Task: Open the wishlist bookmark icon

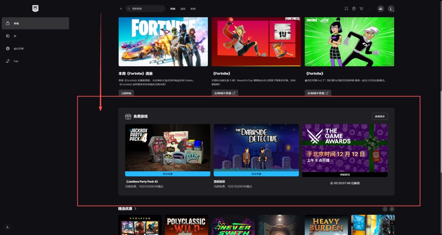Action: click(347, 9)
